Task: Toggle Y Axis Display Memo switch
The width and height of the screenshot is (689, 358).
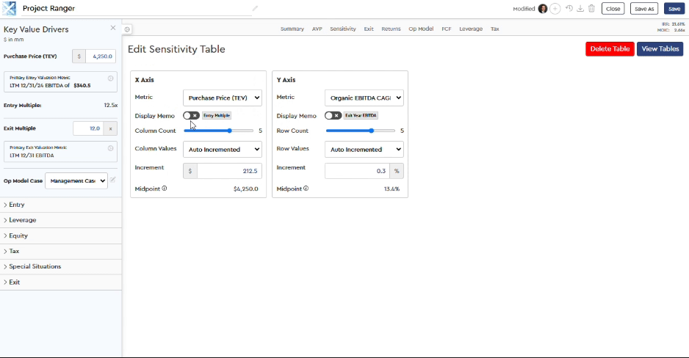Action: (x=333, y=115)
